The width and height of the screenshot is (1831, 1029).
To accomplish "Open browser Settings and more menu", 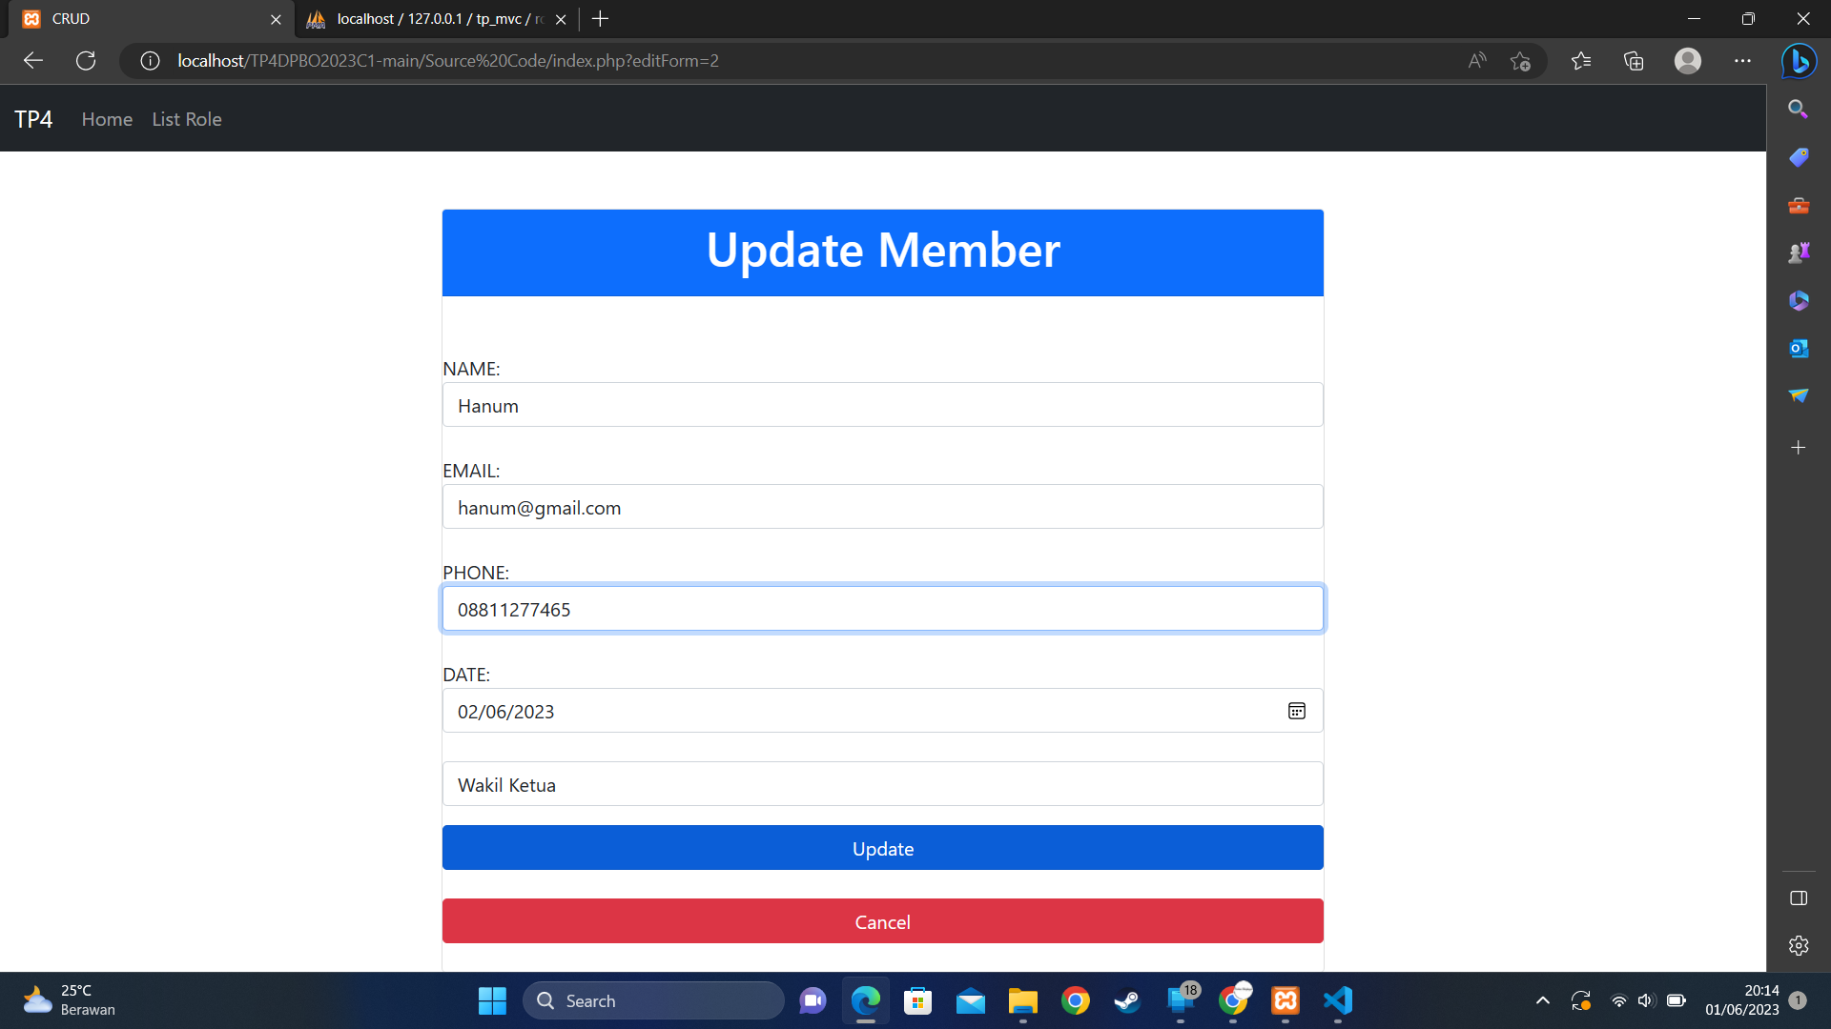I will tap(1742, 61).
